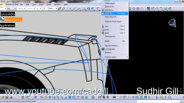Click the compass in the 3D view

(x=172, y=23)
